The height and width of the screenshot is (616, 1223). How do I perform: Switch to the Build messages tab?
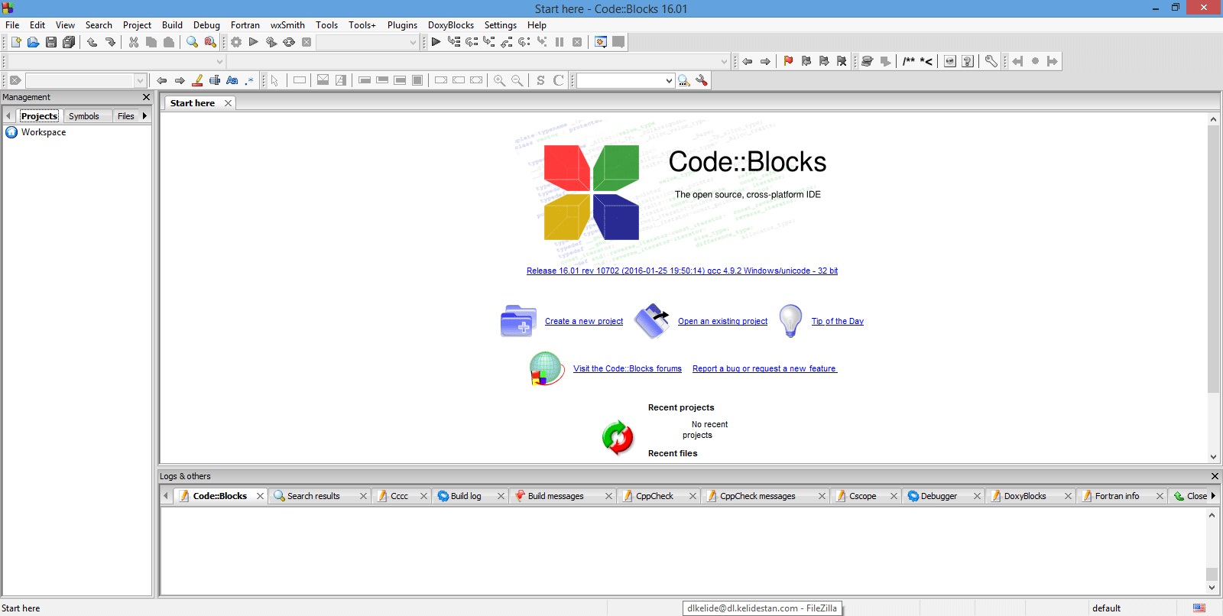(556, 496)
